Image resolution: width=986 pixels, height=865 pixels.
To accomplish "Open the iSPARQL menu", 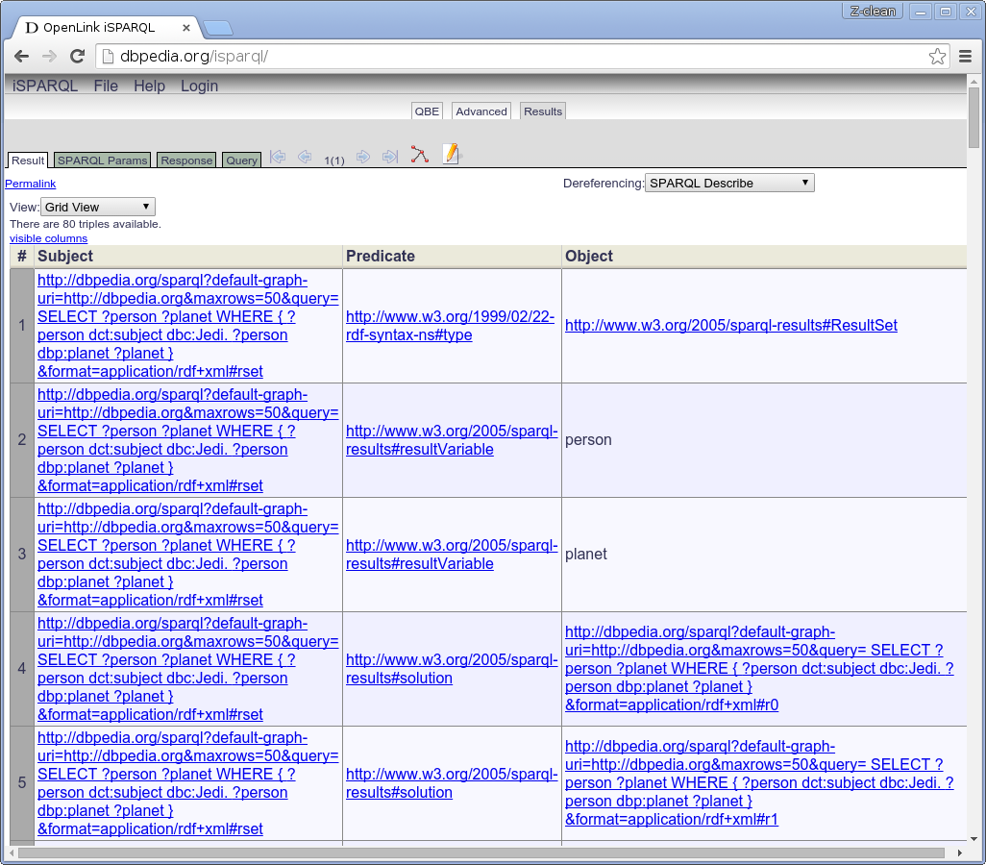I will tap(46, 86).
